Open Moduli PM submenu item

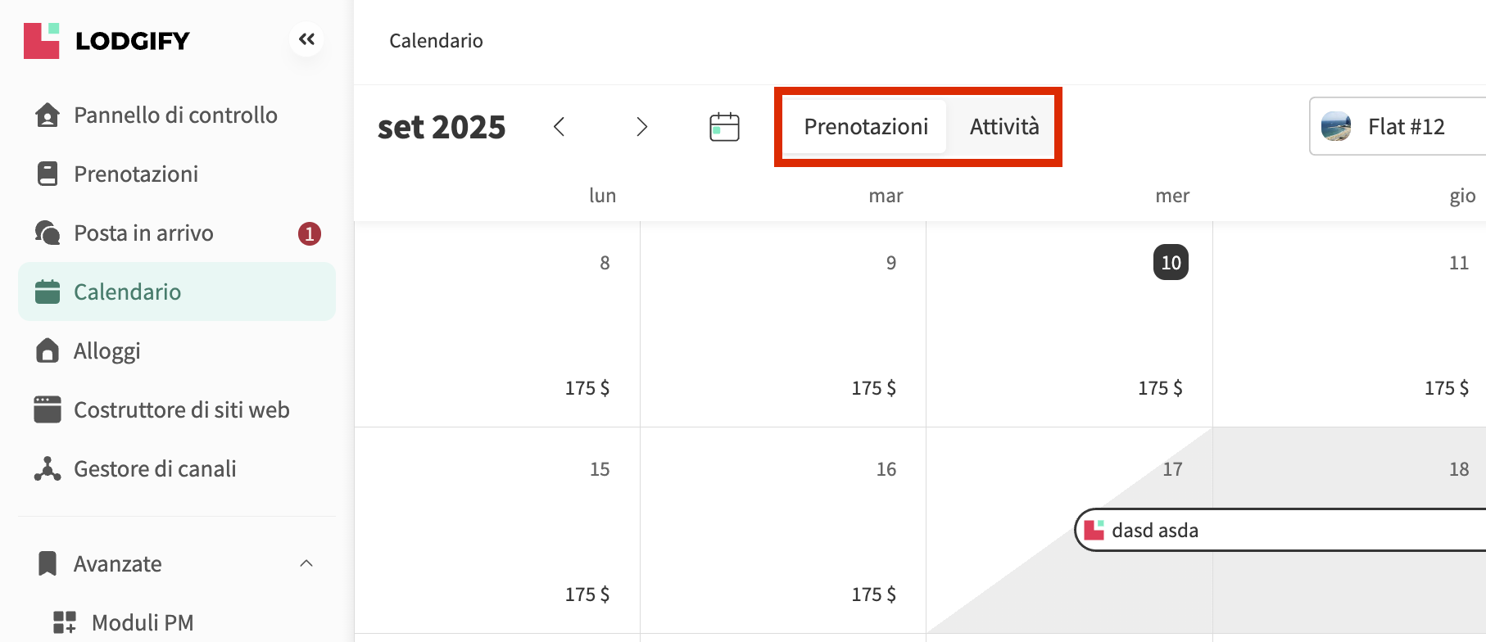143,623
